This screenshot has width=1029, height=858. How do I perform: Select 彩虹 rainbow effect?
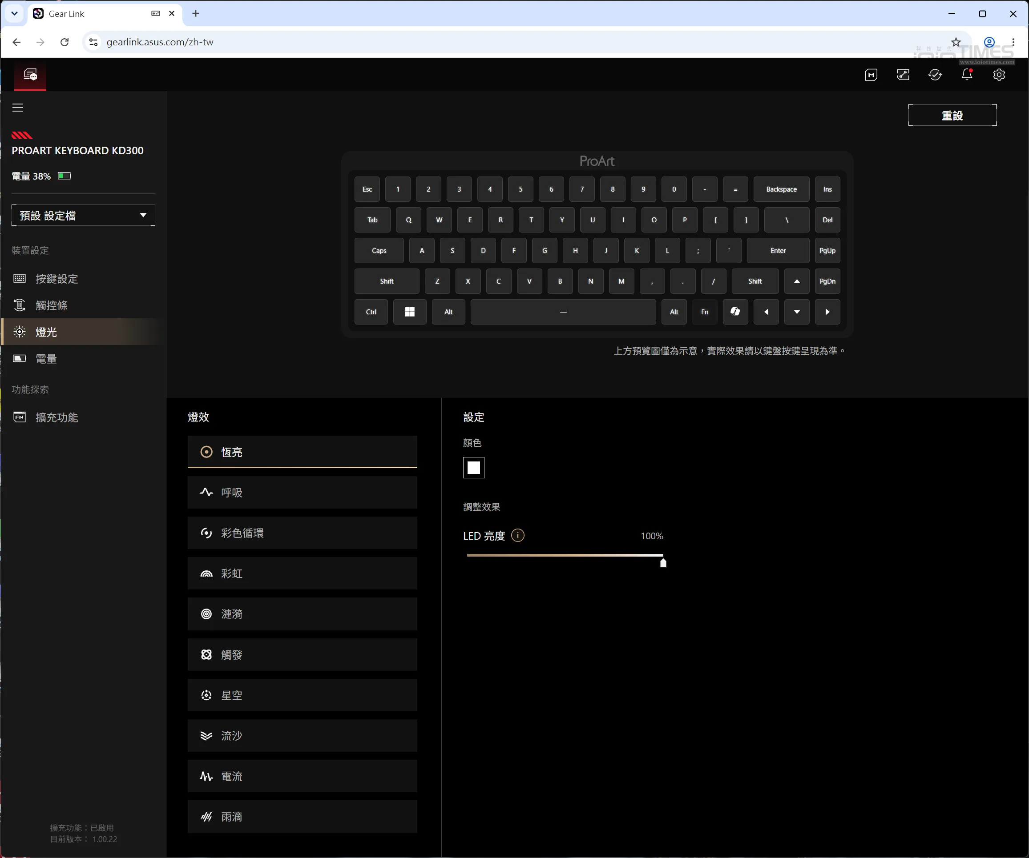pyautogui.click(x=303, y=573)
